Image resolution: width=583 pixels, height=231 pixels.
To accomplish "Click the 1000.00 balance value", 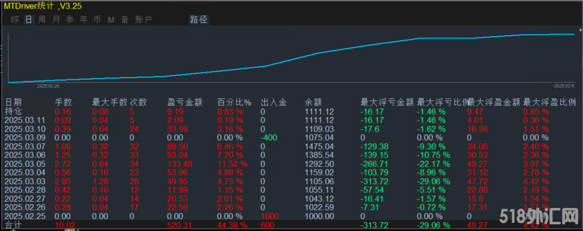I will (319, 216).
